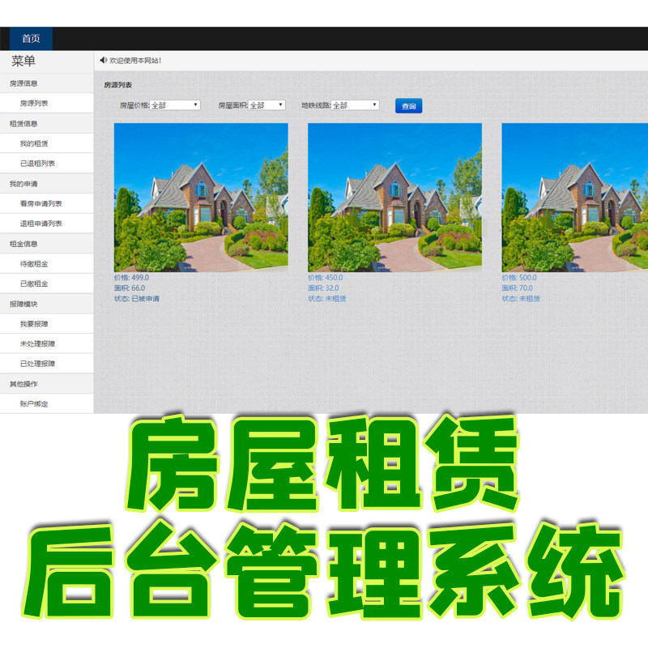648x648 pixels.
Task: Click the 状态: 已被申请 text
Action: point(137,298)
